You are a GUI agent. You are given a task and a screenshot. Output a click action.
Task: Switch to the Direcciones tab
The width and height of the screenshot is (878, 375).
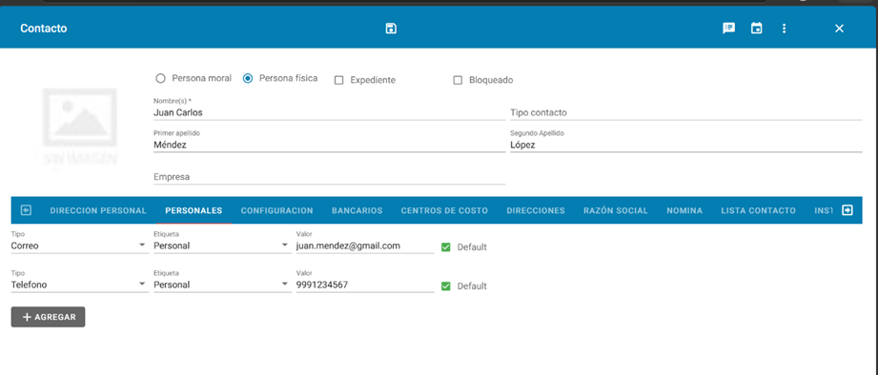(x=536, y=210)
